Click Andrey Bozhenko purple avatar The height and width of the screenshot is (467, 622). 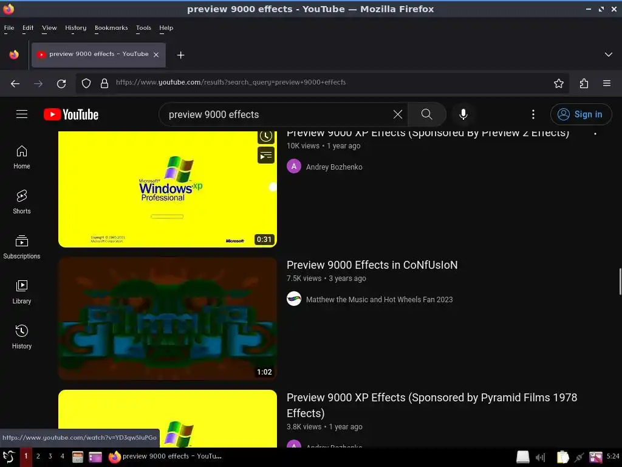pyautogui.click(x=294, y=167)
